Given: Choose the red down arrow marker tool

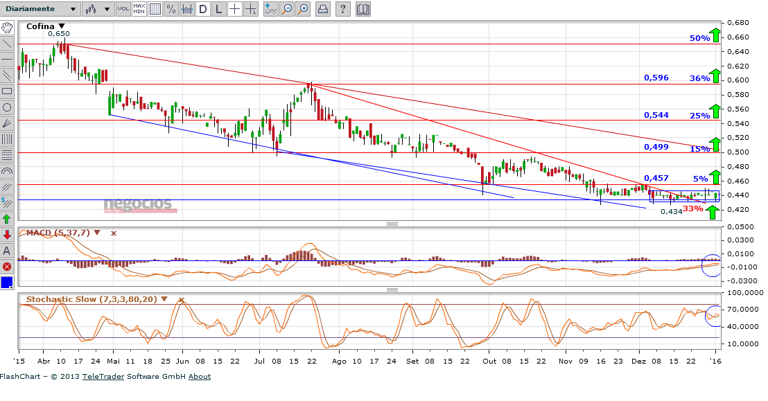Looking at the screenshot, I should (7, 235).
